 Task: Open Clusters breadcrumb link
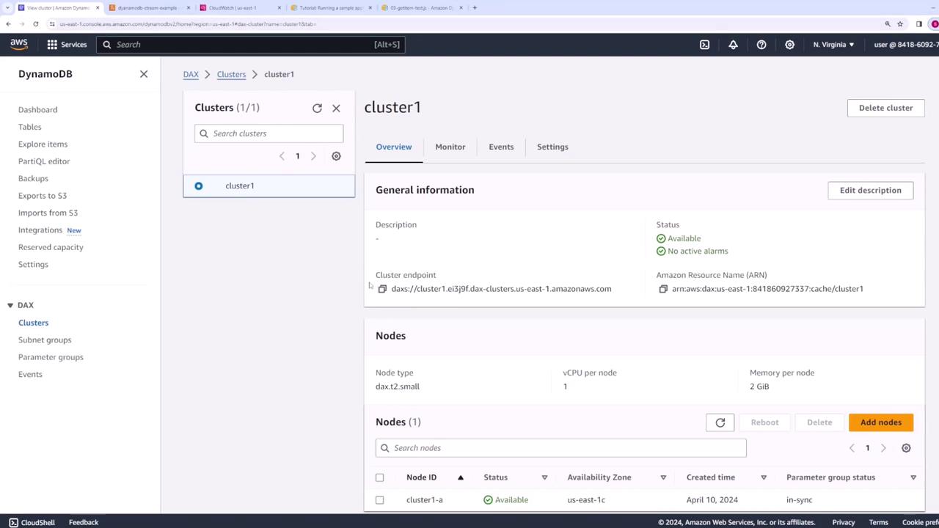(231, 74)
